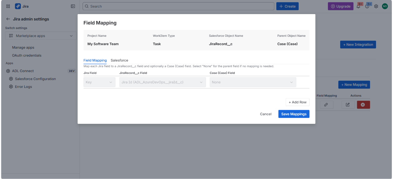Click the Jira logo icon
This screenshot has height=179, width=393.
pos(18,6)
